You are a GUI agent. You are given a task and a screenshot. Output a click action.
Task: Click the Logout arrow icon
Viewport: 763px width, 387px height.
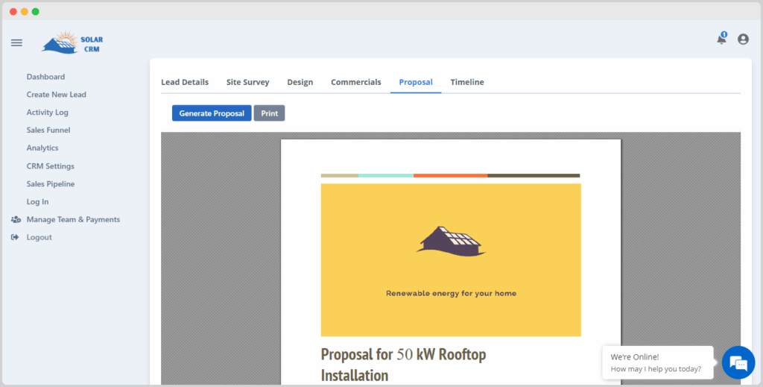(15, 237)
